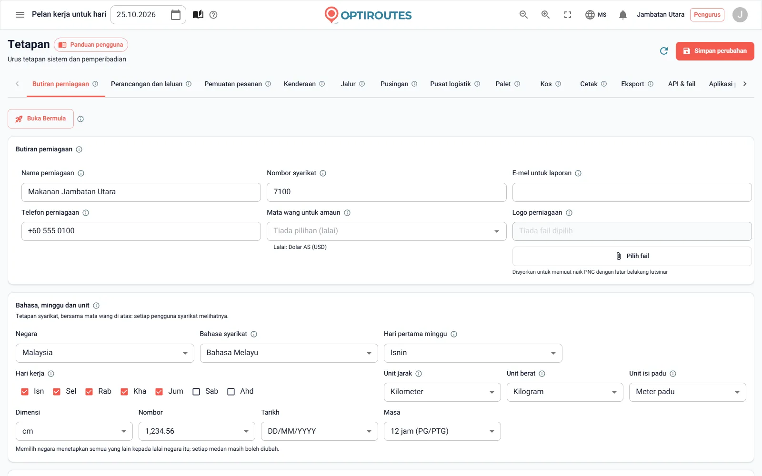The image size is (762, 476).
Task: Uncheck the Kha workday checkbox
Action: pos(124,392)
